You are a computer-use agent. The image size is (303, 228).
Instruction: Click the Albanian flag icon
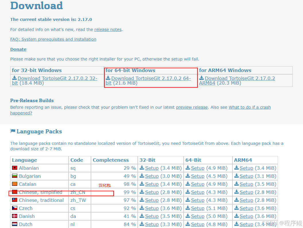click(x=15, y=168)
